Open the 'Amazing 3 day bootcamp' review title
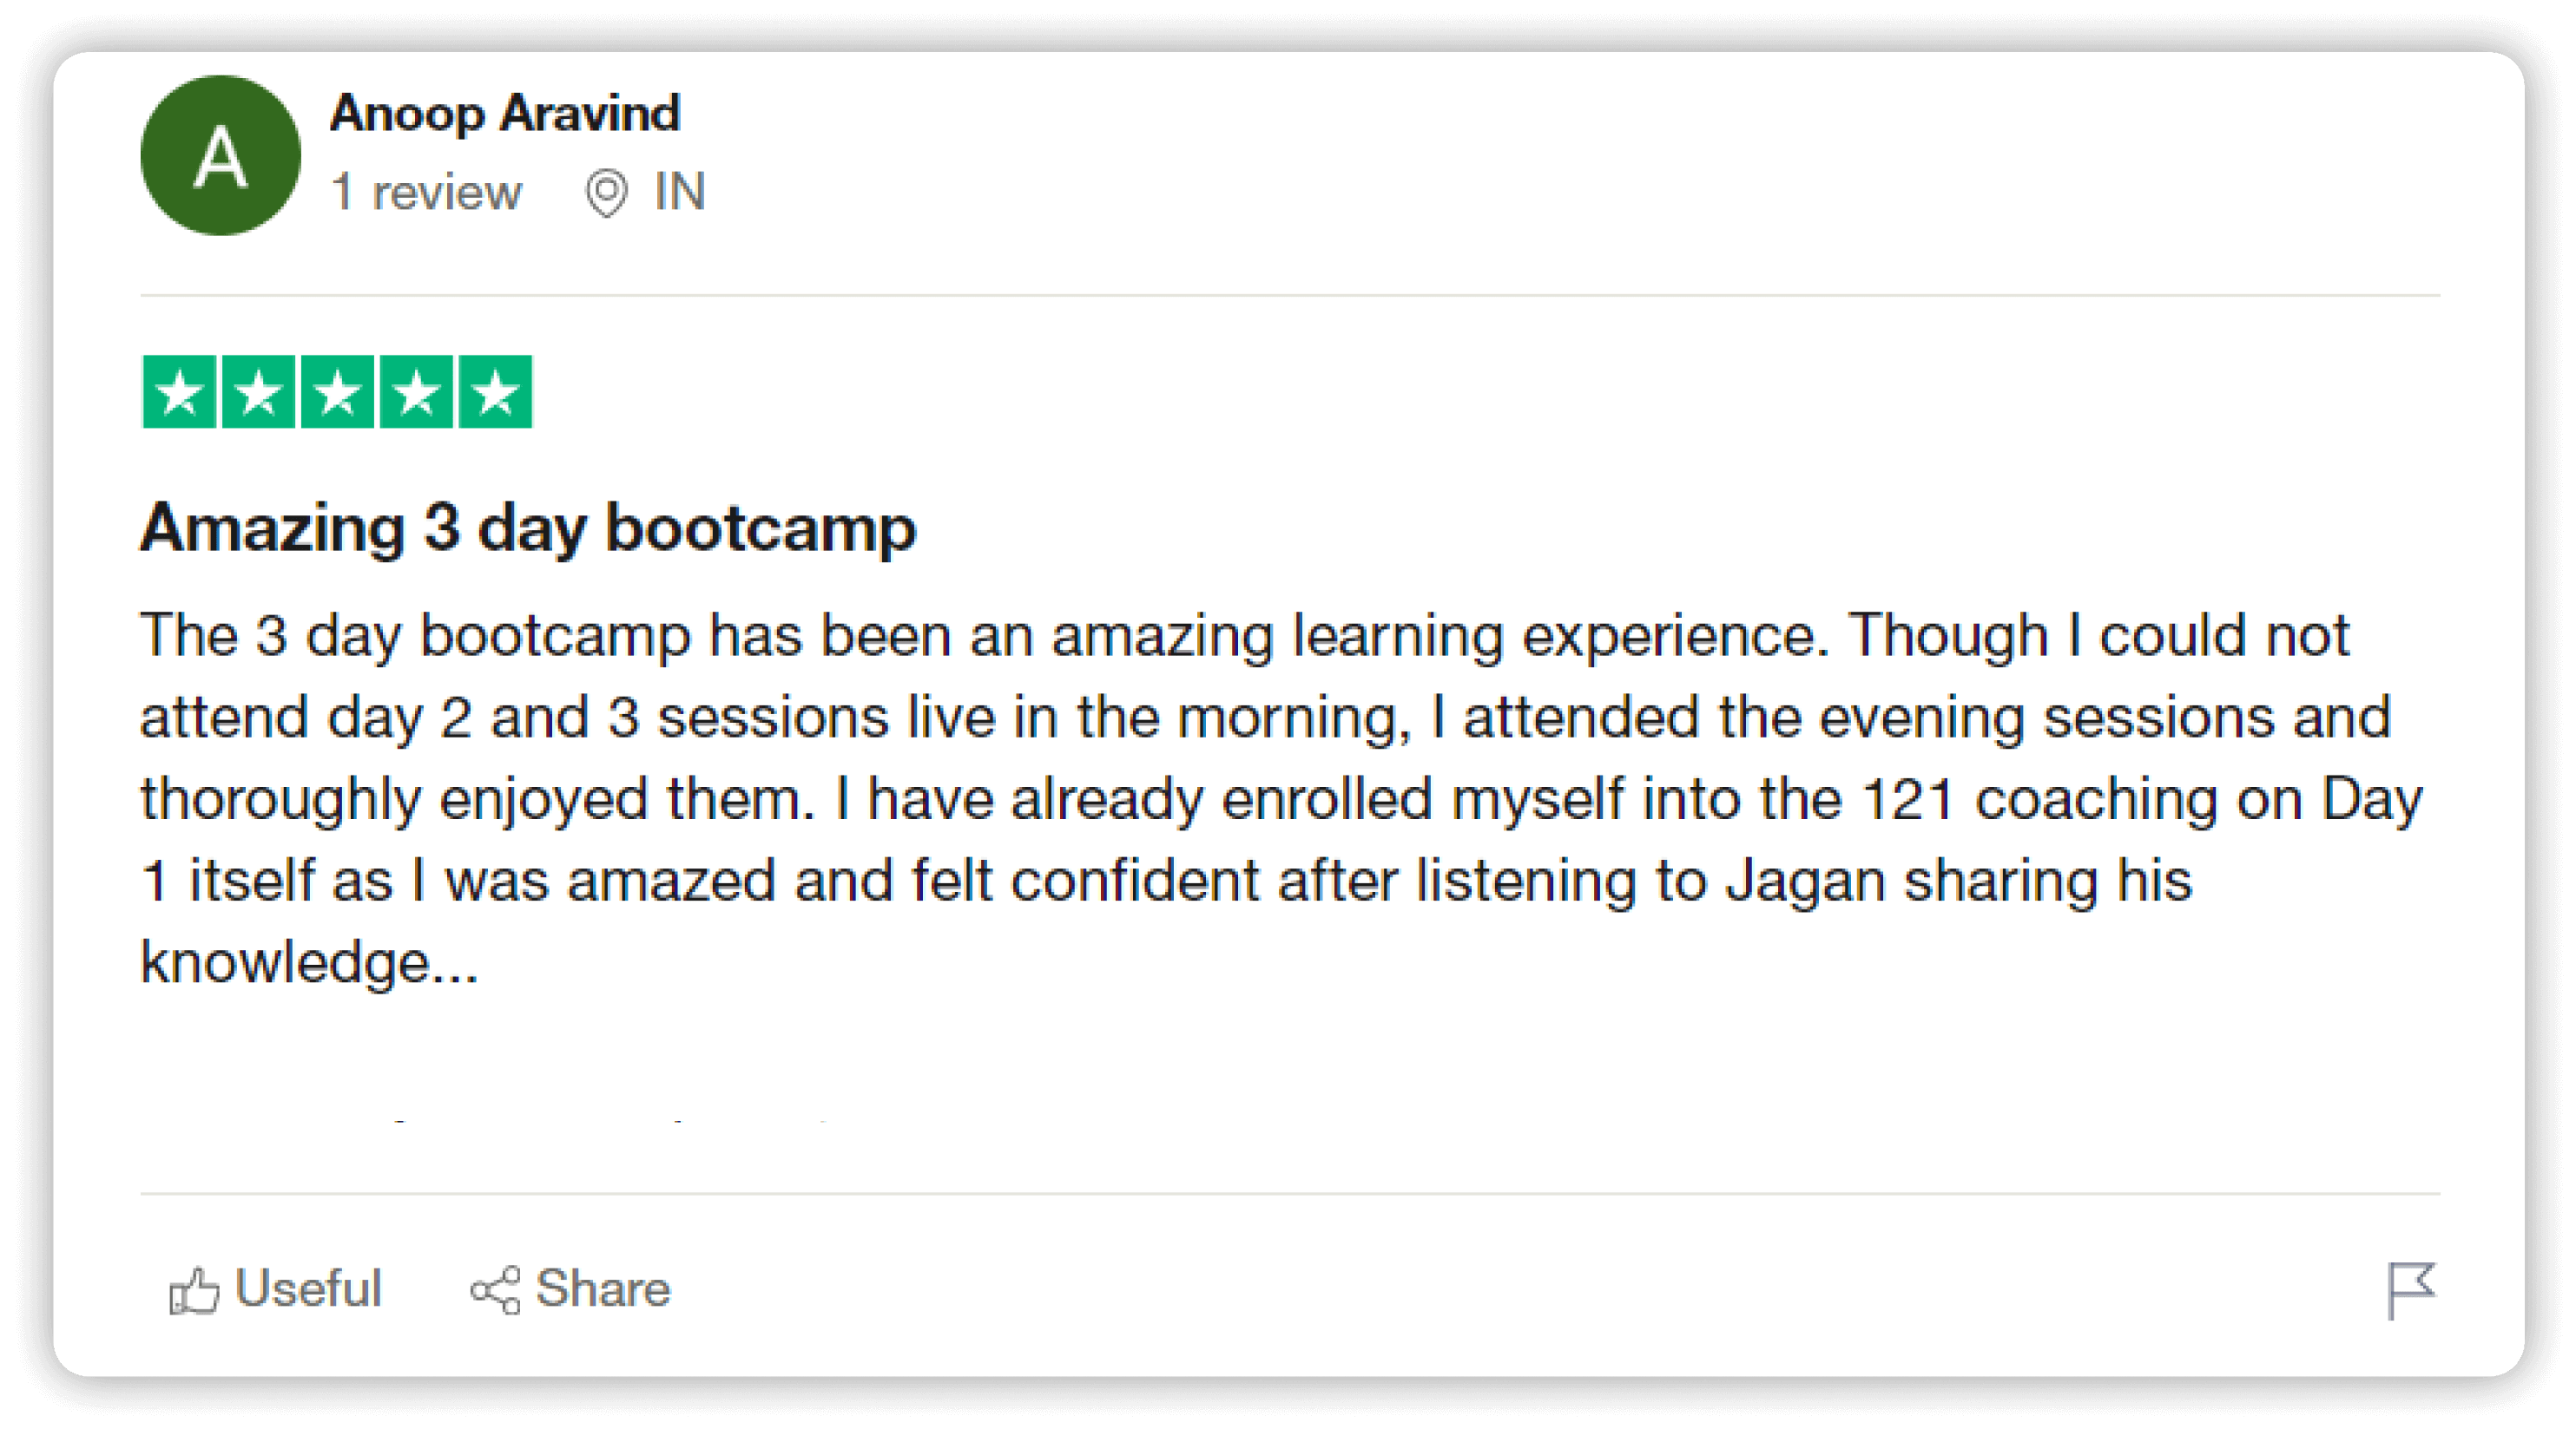The image size is (2576, 1429). click(528, 528)
